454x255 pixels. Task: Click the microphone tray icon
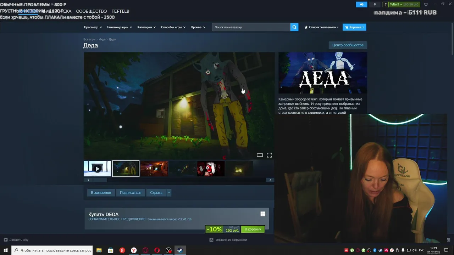[403, 250]
